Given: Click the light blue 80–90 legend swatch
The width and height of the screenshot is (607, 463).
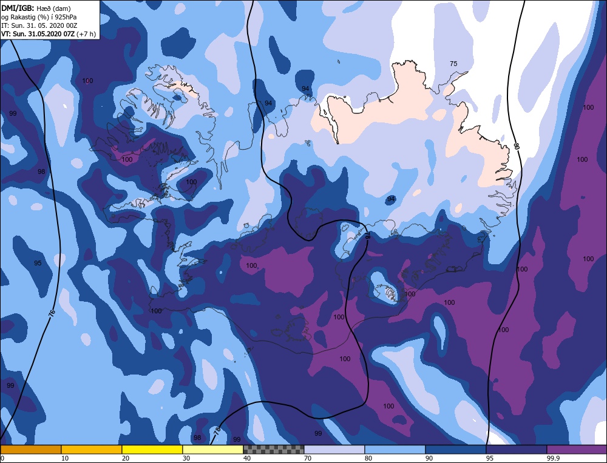Looking at the screenshot, I should 395,449.
